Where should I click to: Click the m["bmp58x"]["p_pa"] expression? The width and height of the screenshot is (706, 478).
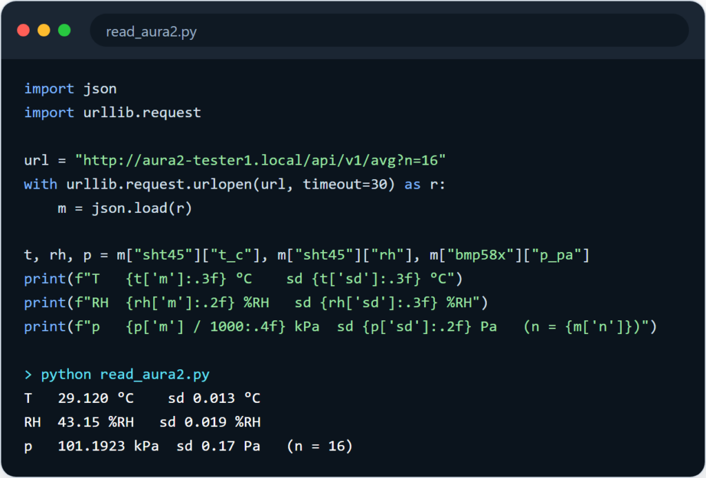coord(510,255)
